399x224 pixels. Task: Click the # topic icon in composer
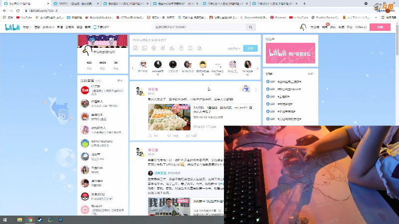coord(163,48)
